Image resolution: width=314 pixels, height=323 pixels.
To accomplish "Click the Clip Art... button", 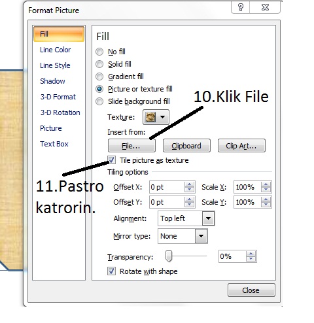I will point(241,146).
